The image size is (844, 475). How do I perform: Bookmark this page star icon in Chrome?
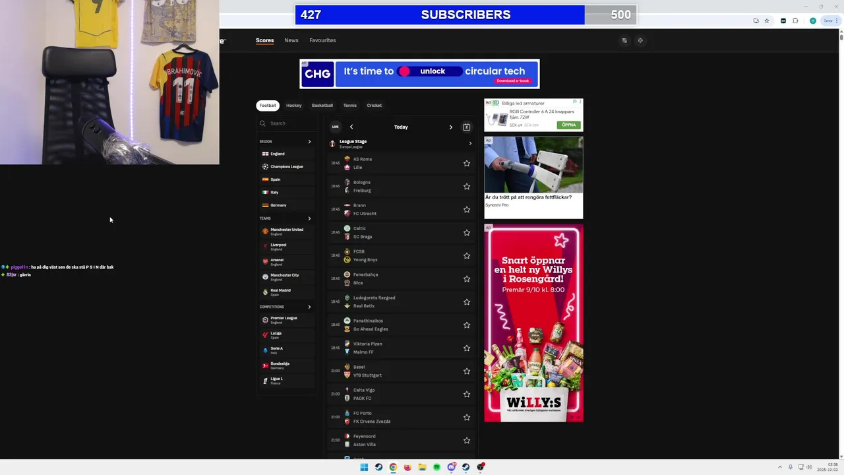point(767,20)
